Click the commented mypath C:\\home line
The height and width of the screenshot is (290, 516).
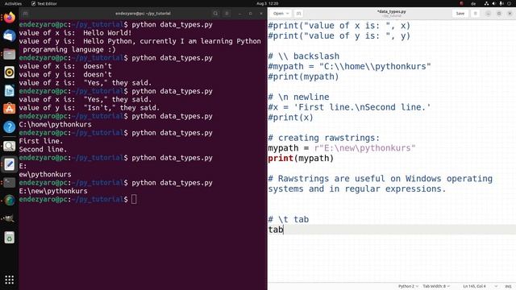[349, 66]
